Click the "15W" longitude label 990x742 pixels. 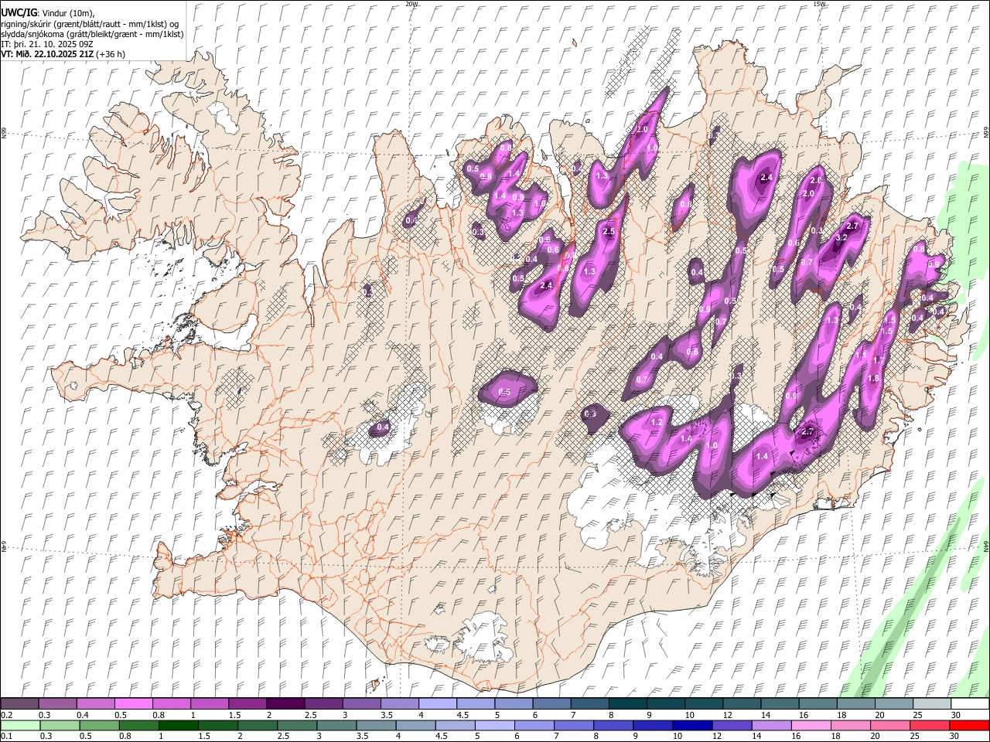[x=818, y=4]
